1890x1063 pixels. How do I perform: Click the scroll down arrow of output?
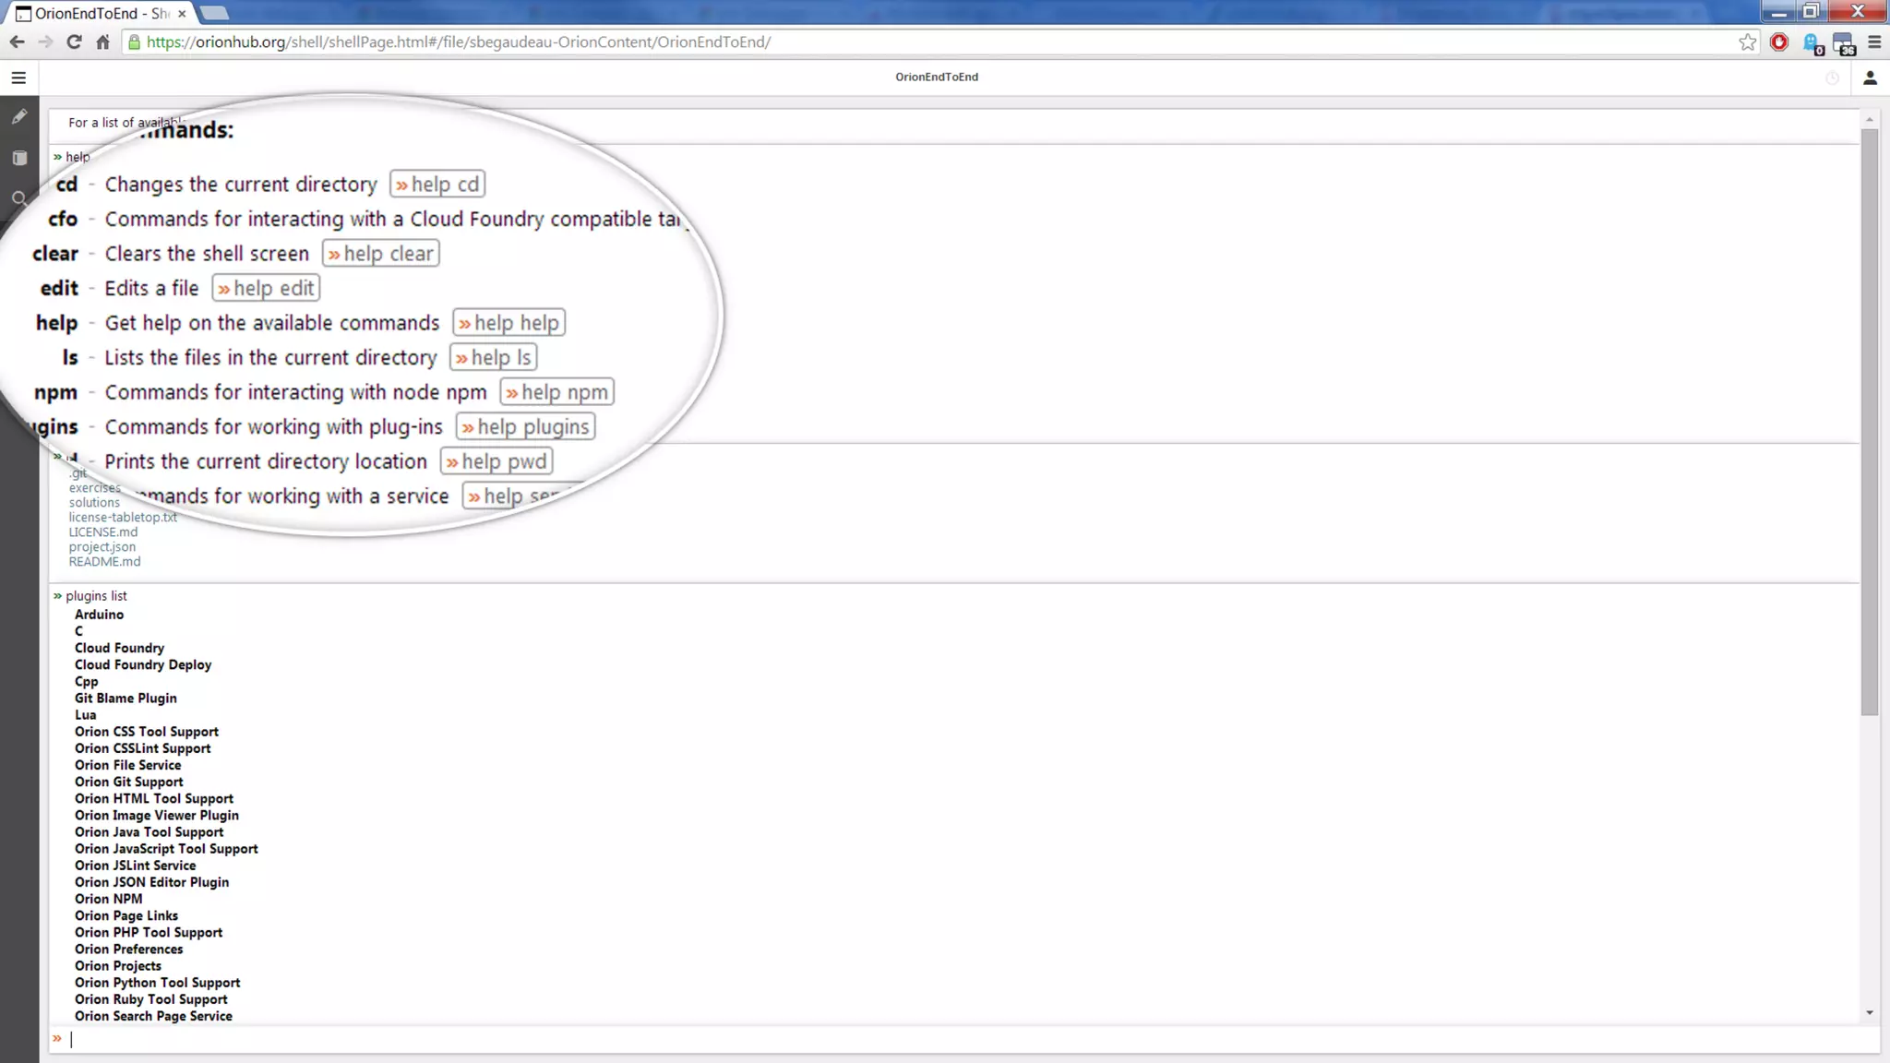tap(1869, 1013)
